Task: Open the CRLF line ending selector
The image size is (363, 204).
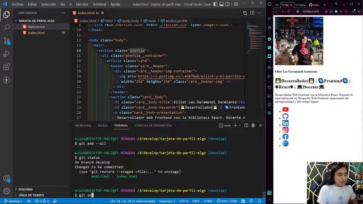Action: tap(196, 201)
